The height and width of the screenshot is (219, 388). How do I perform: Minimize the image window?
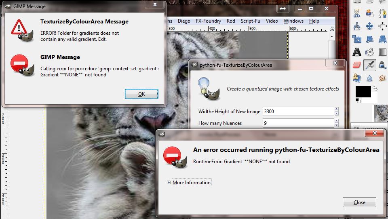point(300,8)
